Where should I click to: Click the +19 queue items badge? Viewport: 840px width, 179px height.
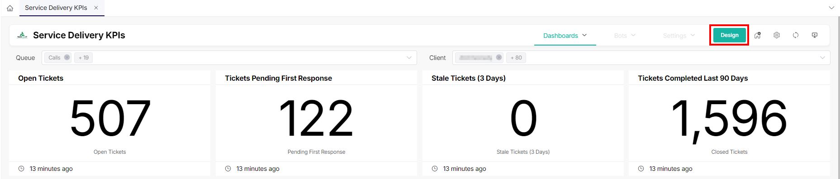84,58
